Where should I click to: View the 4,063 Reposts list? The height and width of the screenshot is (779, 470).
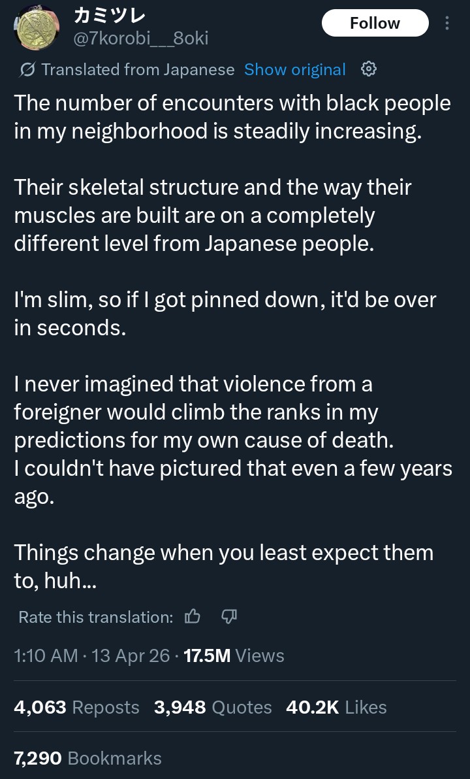click(76, 707)
